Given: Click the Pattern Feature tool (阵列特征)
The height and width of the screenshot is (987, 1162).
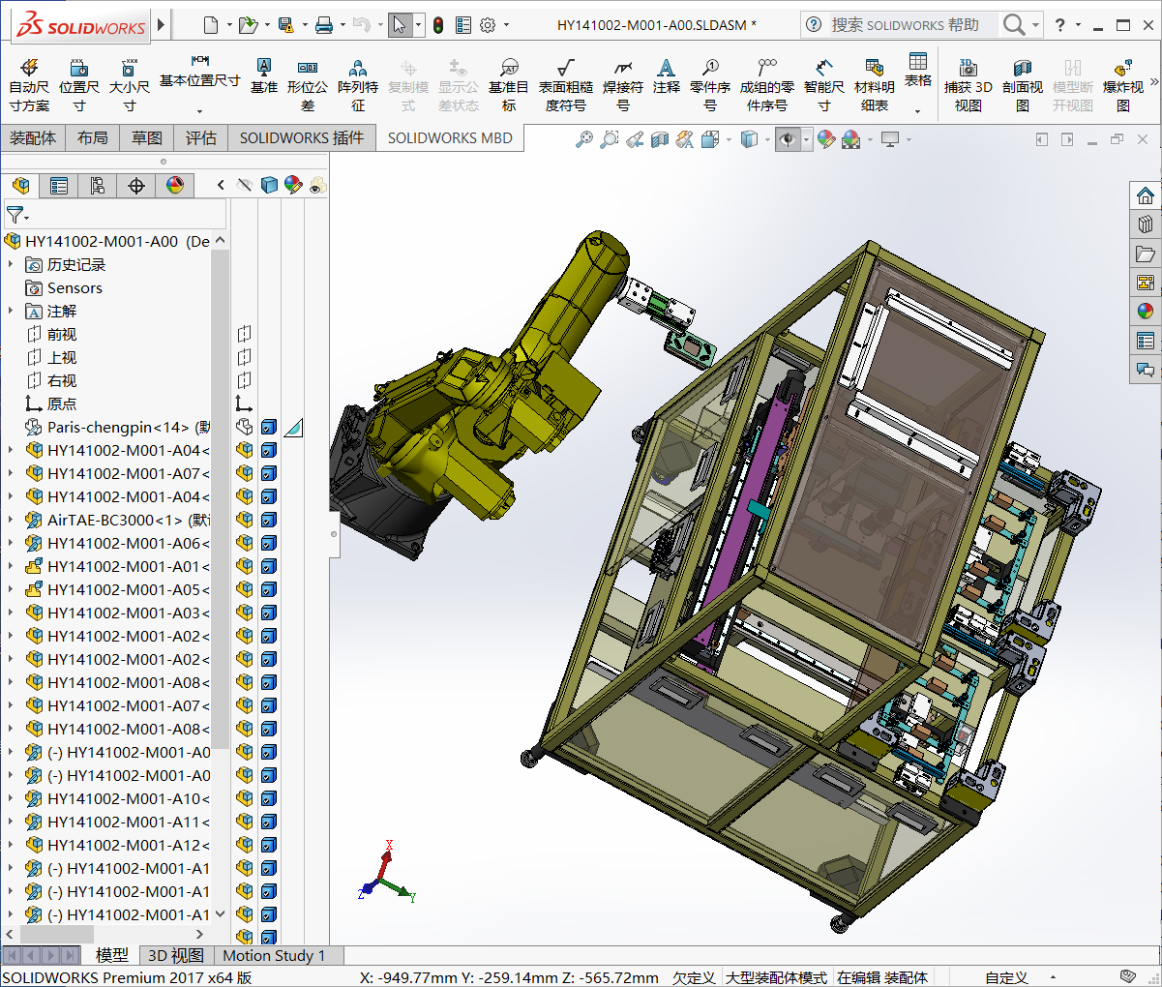Looking at the screenshot, I should pyautogui.click(x=358, y=84).
